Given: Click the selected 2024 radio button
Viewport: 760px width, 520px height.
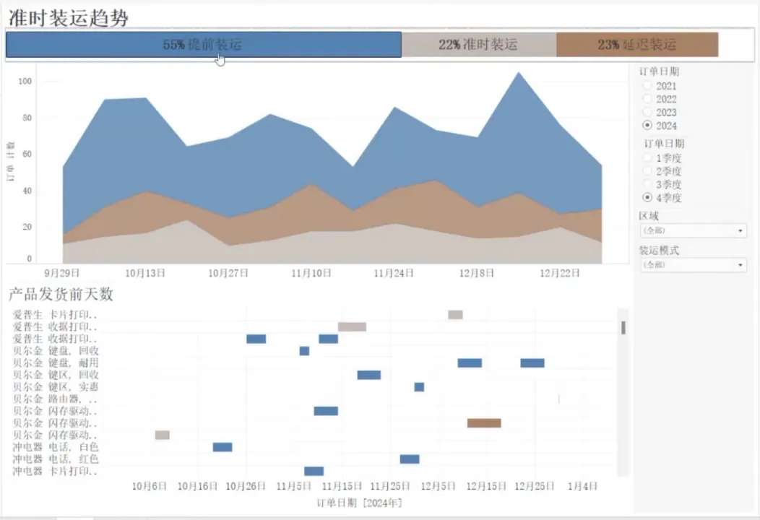Looking at the screenshot, I should [647, 126].
